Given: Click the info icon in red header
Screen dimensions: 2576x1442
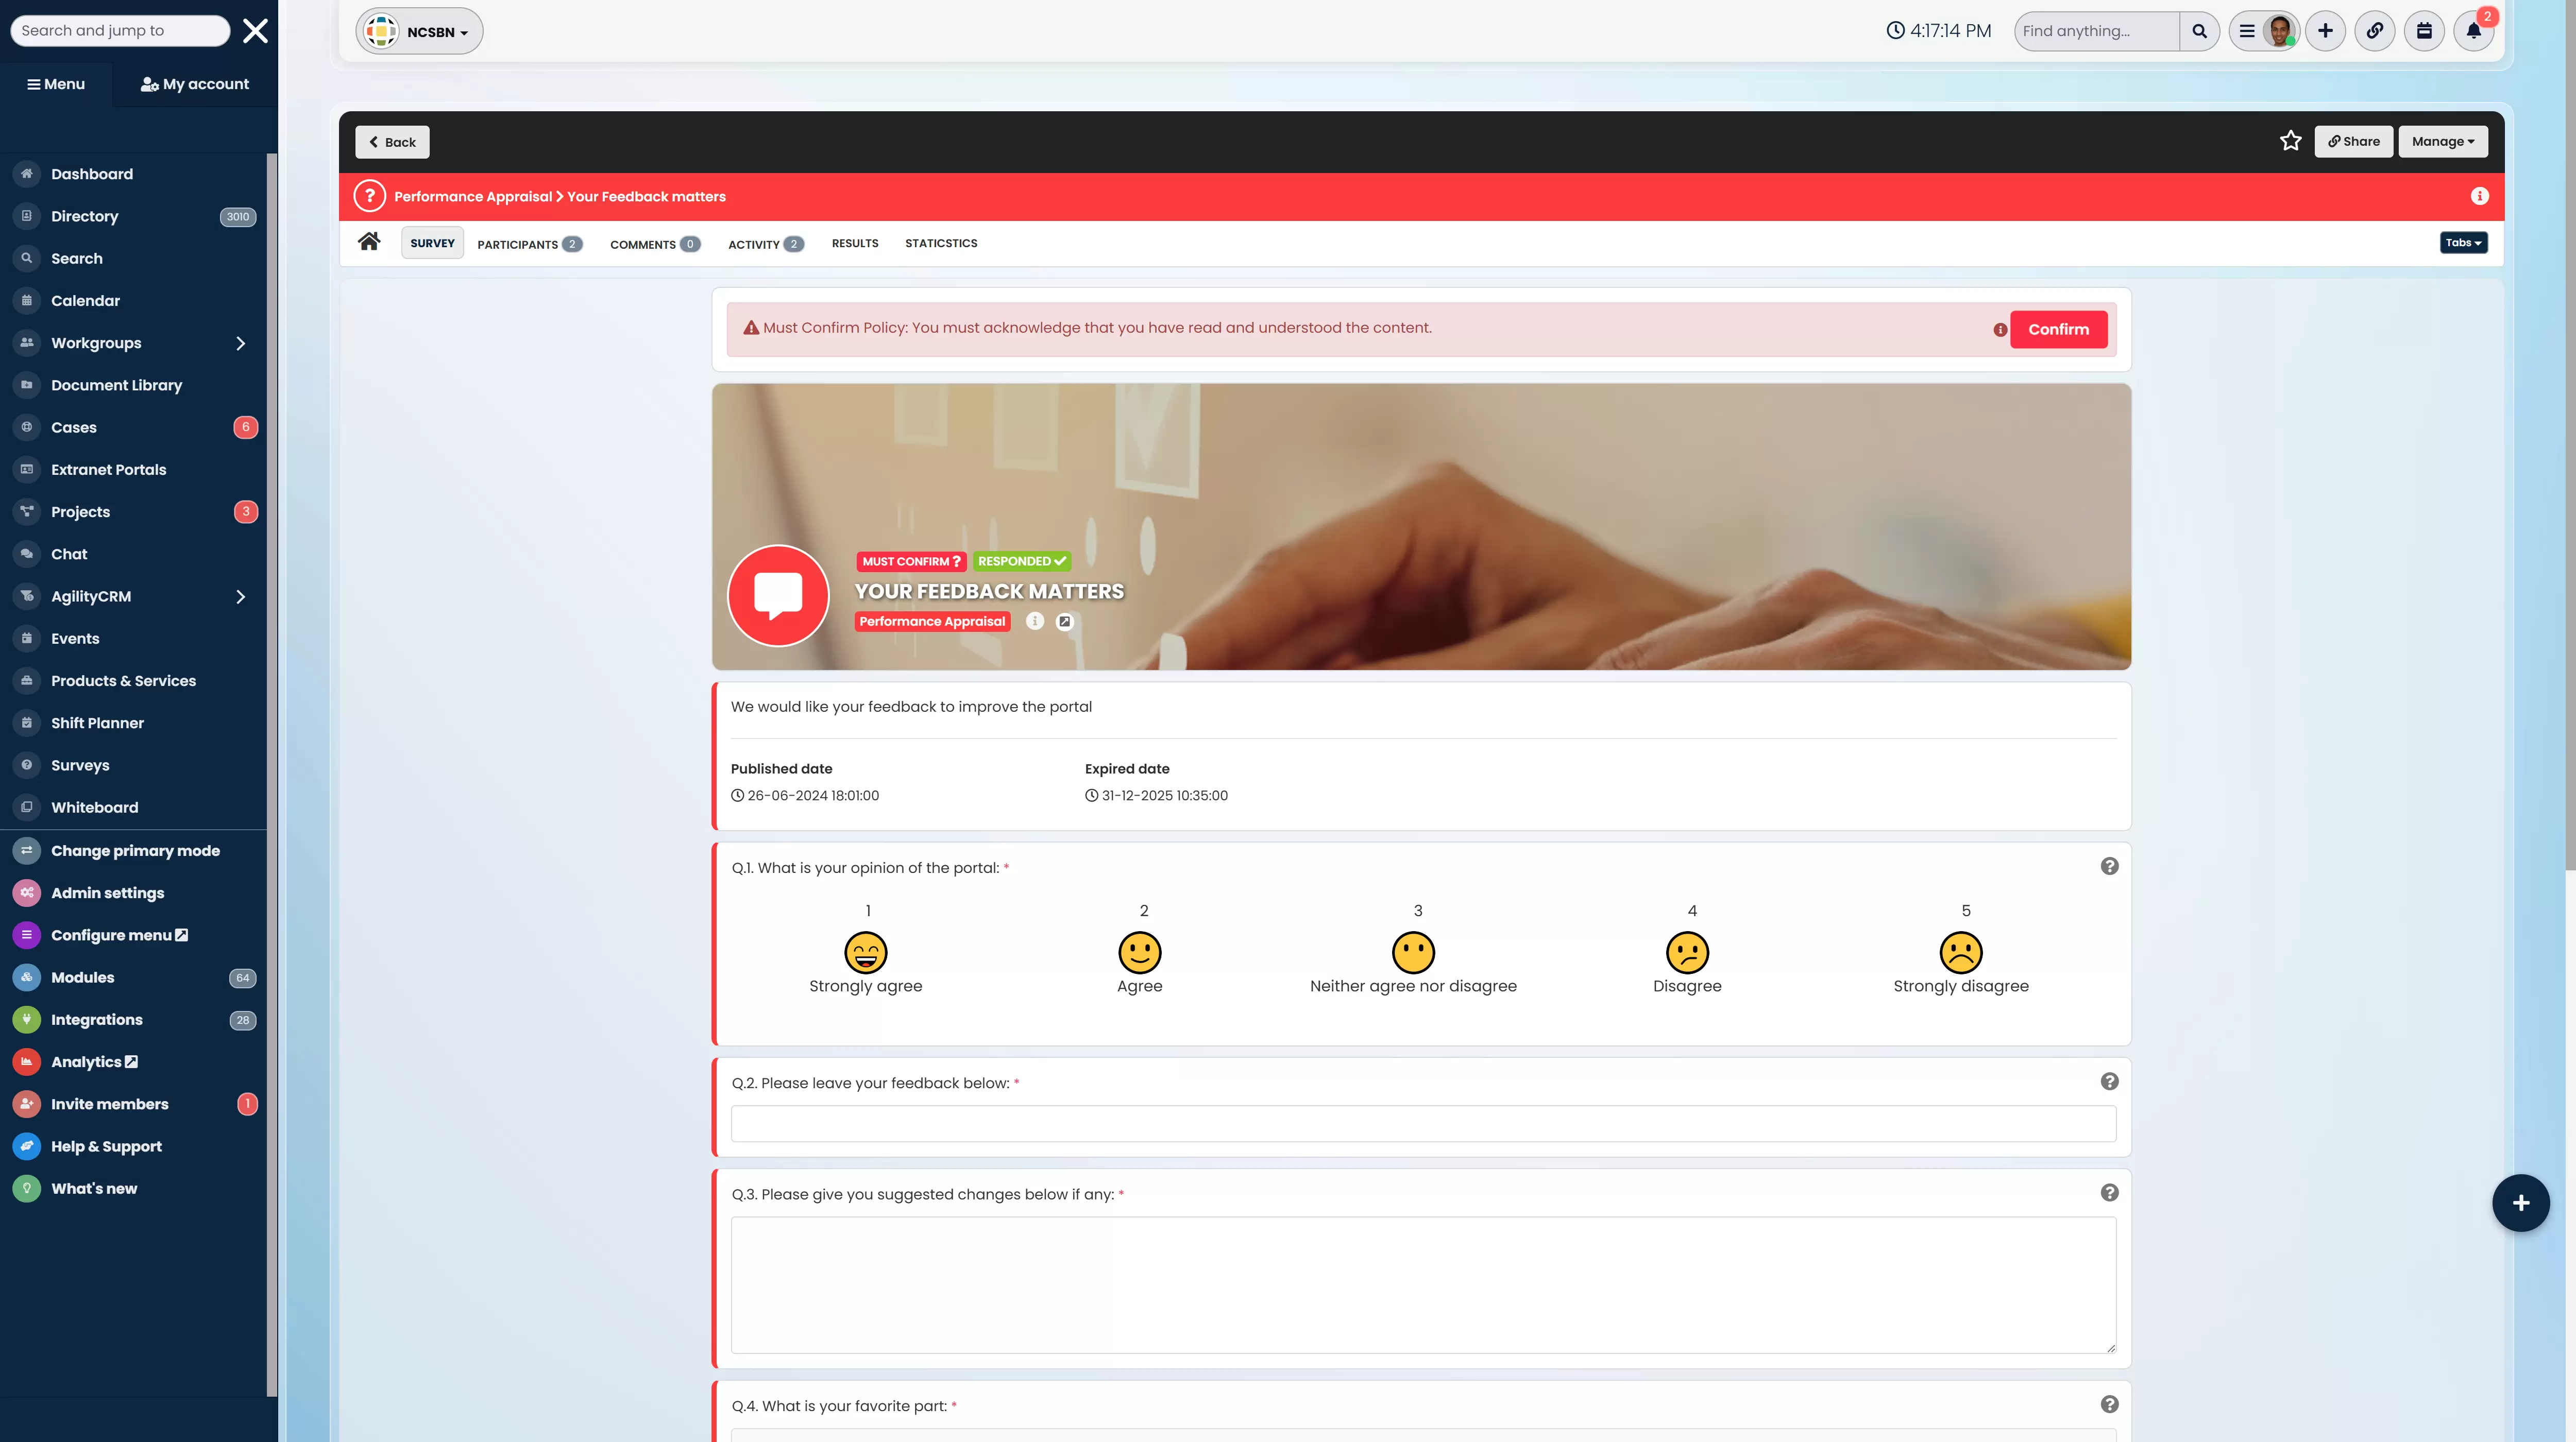Looking at the screenshot, I should pos(2479,196).
